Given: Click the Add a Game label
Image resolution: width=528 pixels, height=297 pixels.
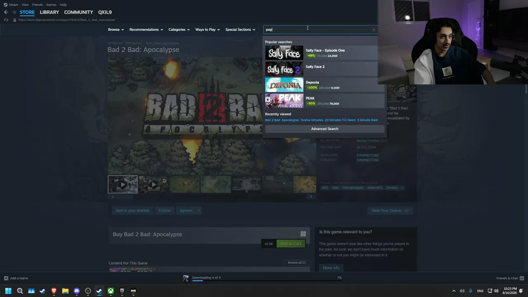Looking at the screenshot, I should click(x=19, y=278).
